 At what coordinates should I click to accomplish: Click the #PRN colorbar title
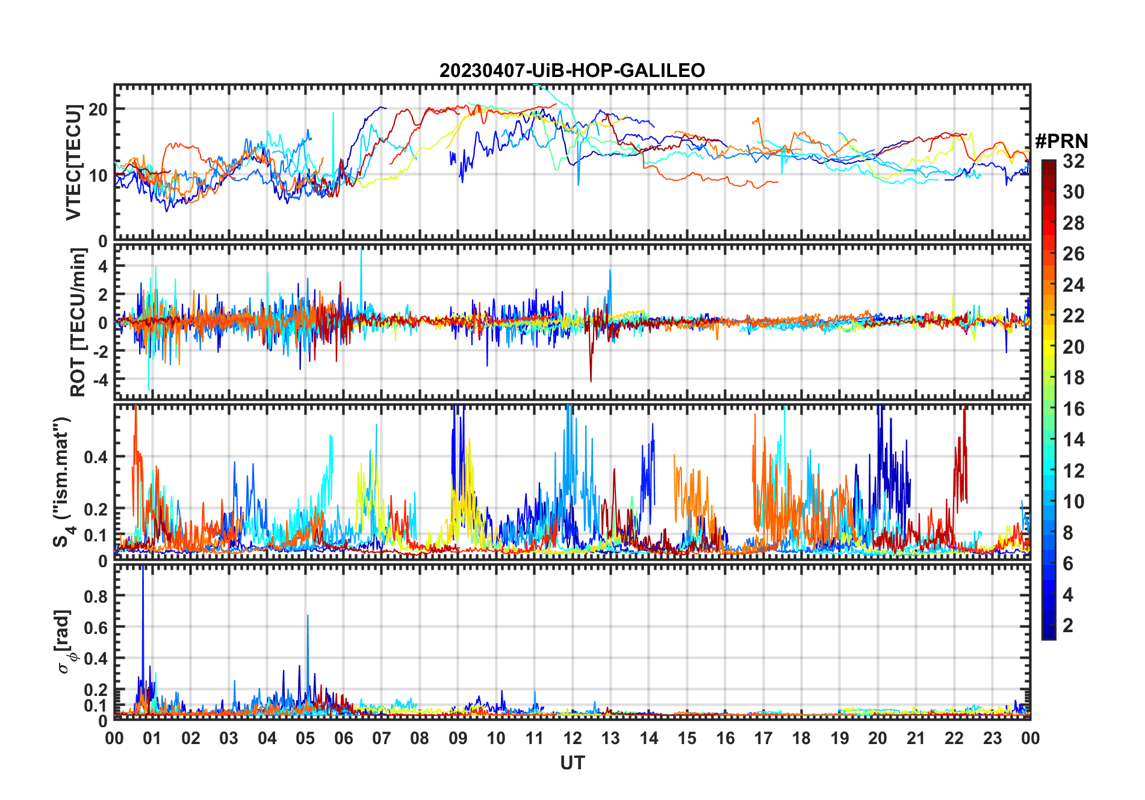(1061, 141)
